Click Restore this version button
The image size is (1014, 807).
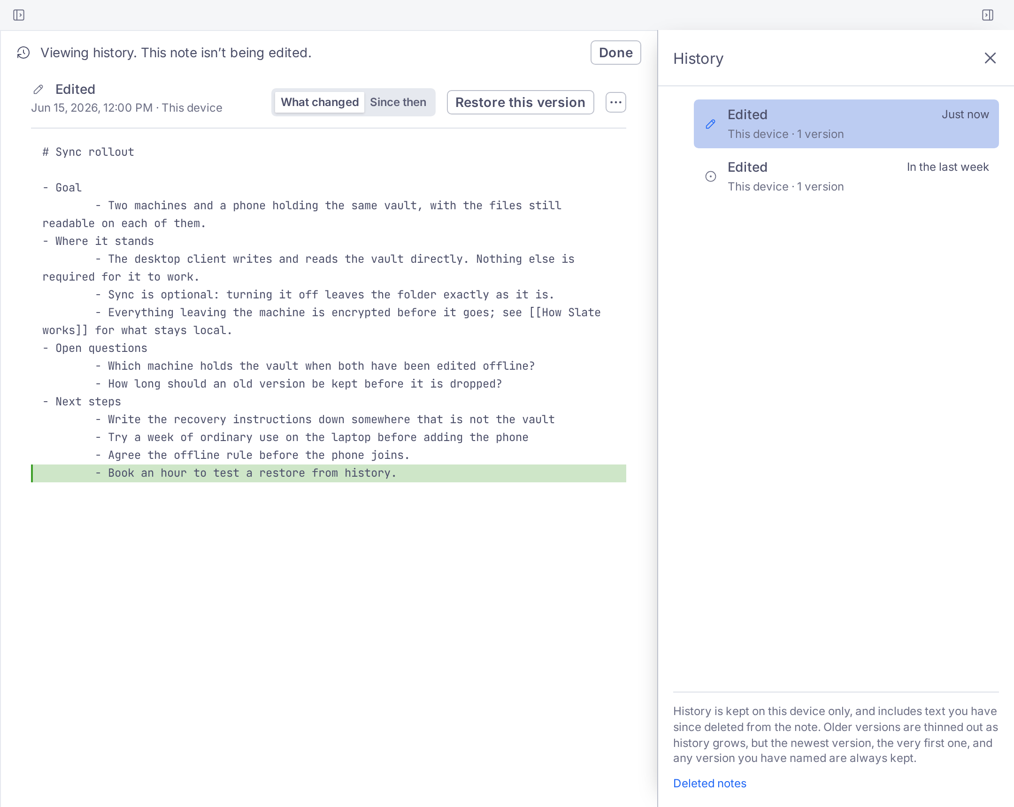tap(520, 102)
